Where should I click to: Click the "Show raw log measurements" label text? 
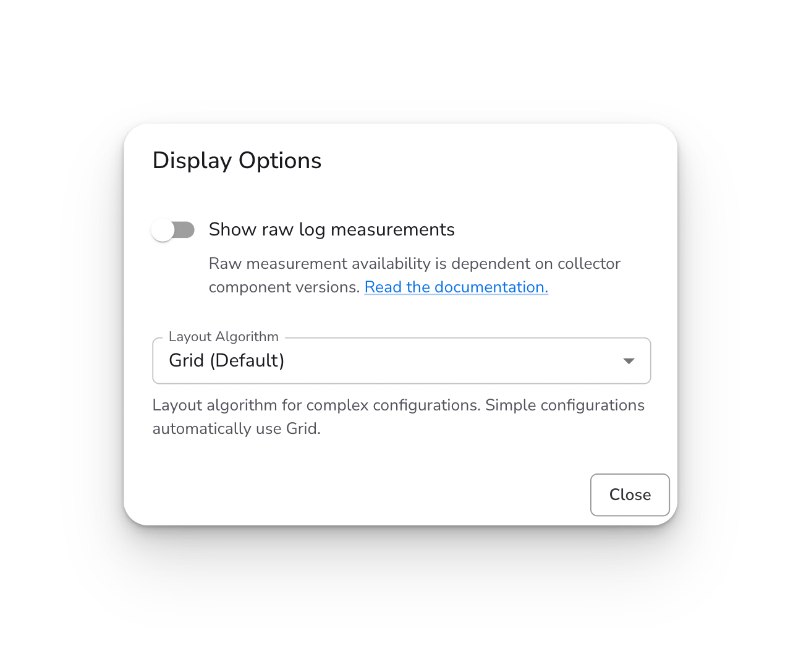[331, 230]
